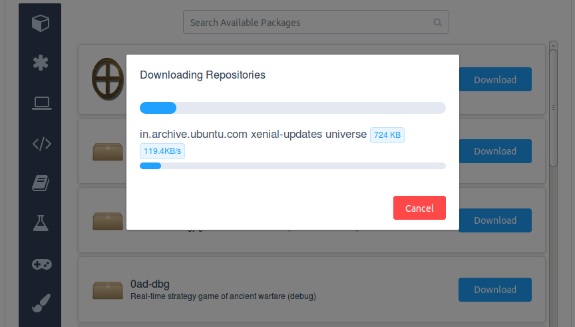Open the gamepad games category icon
The width and height of the screenshot is (575, 327).
41,264
